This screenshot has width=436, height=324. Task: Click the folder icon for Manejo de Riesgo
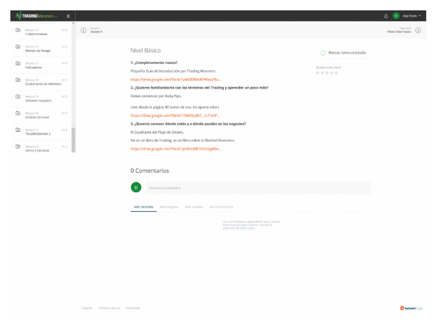18,46
